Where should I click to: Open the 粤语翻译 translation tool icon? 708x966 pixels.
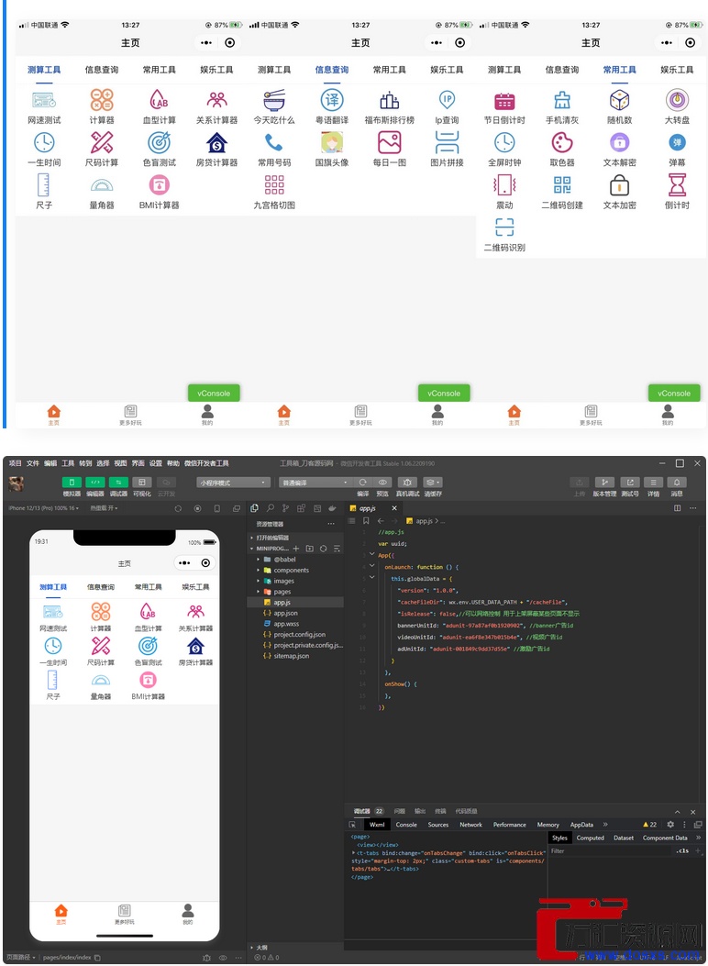332,100
